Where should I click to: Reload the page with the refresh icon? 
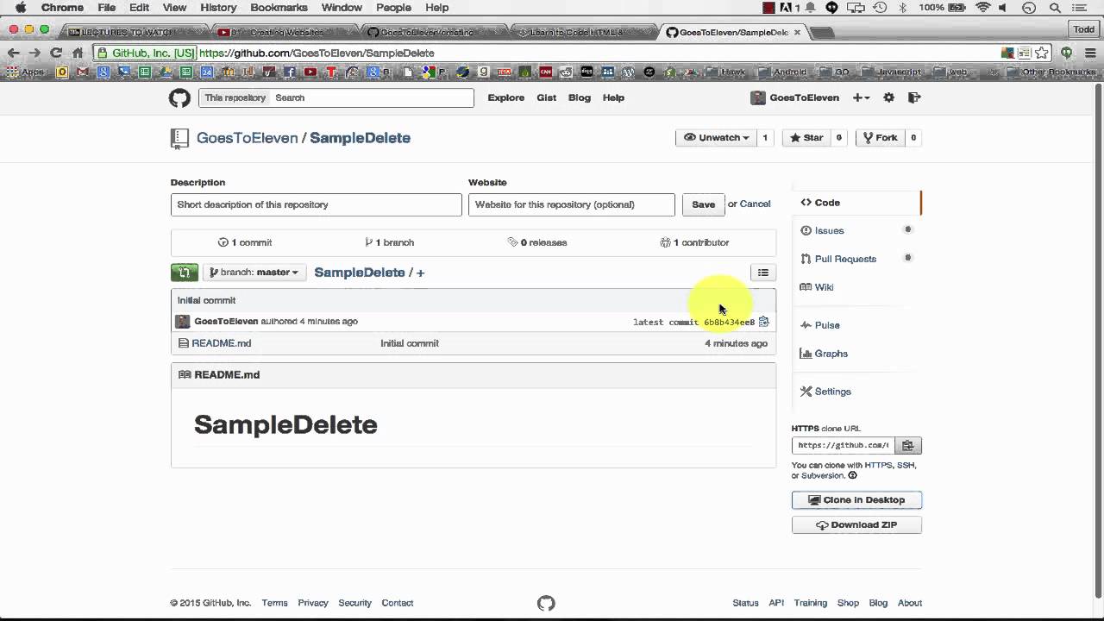click(56, 53)
